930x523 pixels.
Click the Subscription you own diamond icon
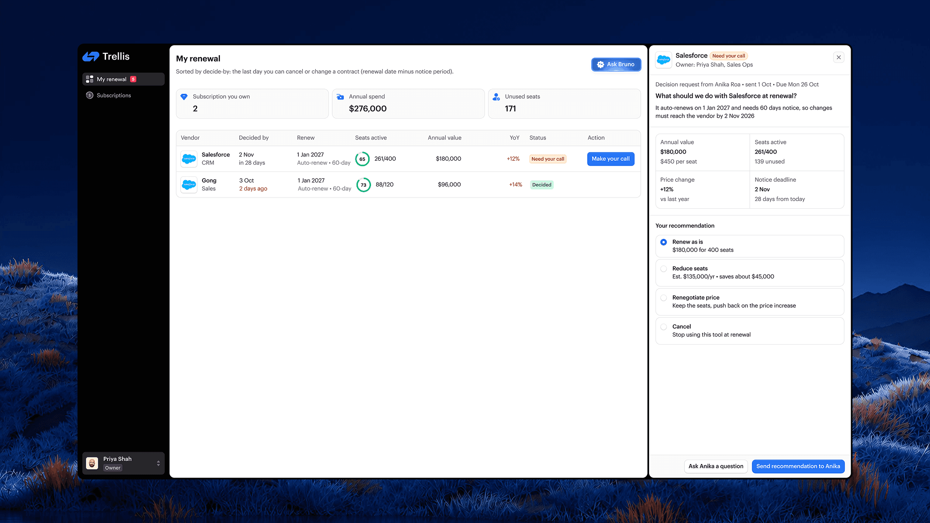(184, 97)
